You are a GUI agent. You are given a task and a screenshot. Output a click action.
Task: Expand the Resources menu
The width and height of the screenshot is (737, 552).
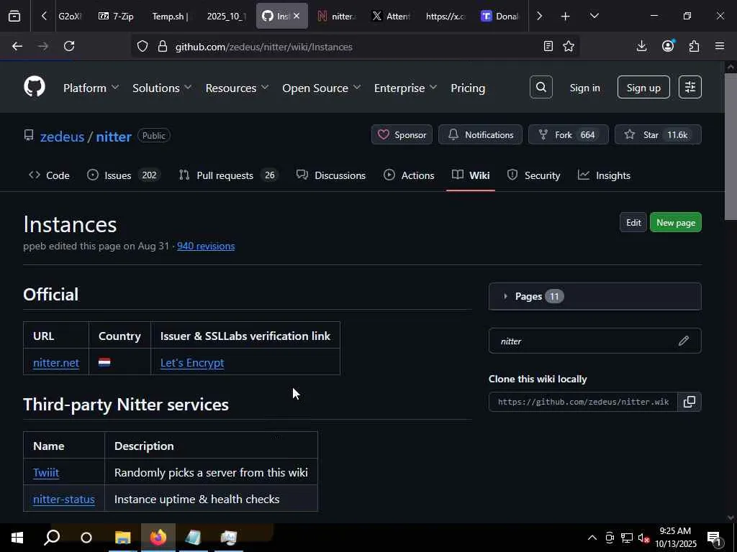coord(237,88)
